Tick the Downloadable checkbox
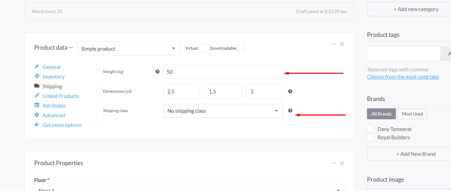 click(241, 48)
